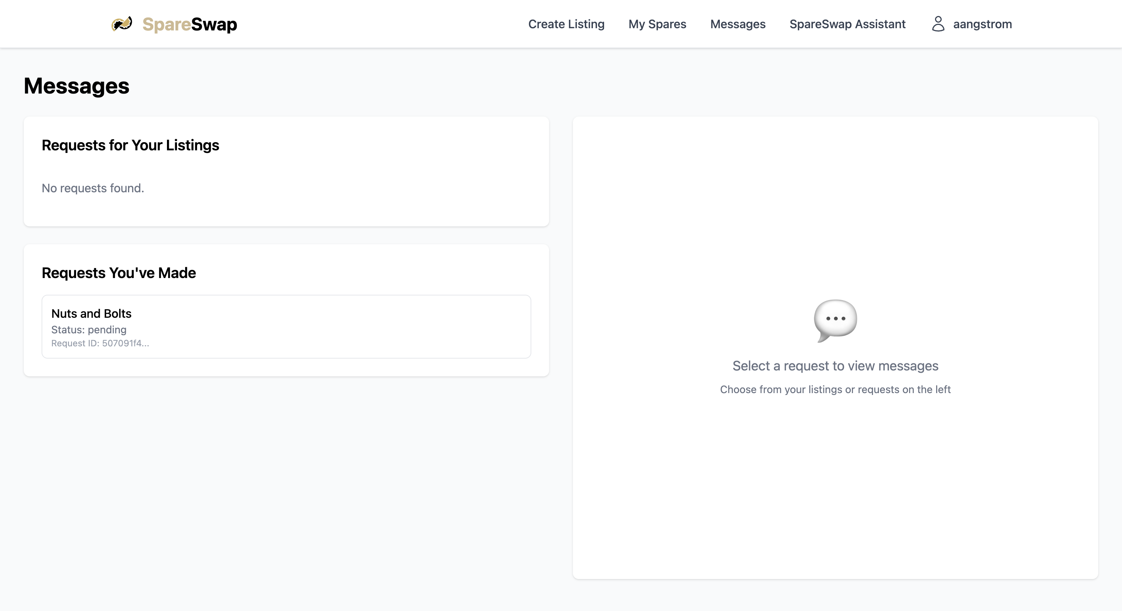Click the No requests found message
The height and width of the screenshot is (611, 1122).
coord(93,188)
